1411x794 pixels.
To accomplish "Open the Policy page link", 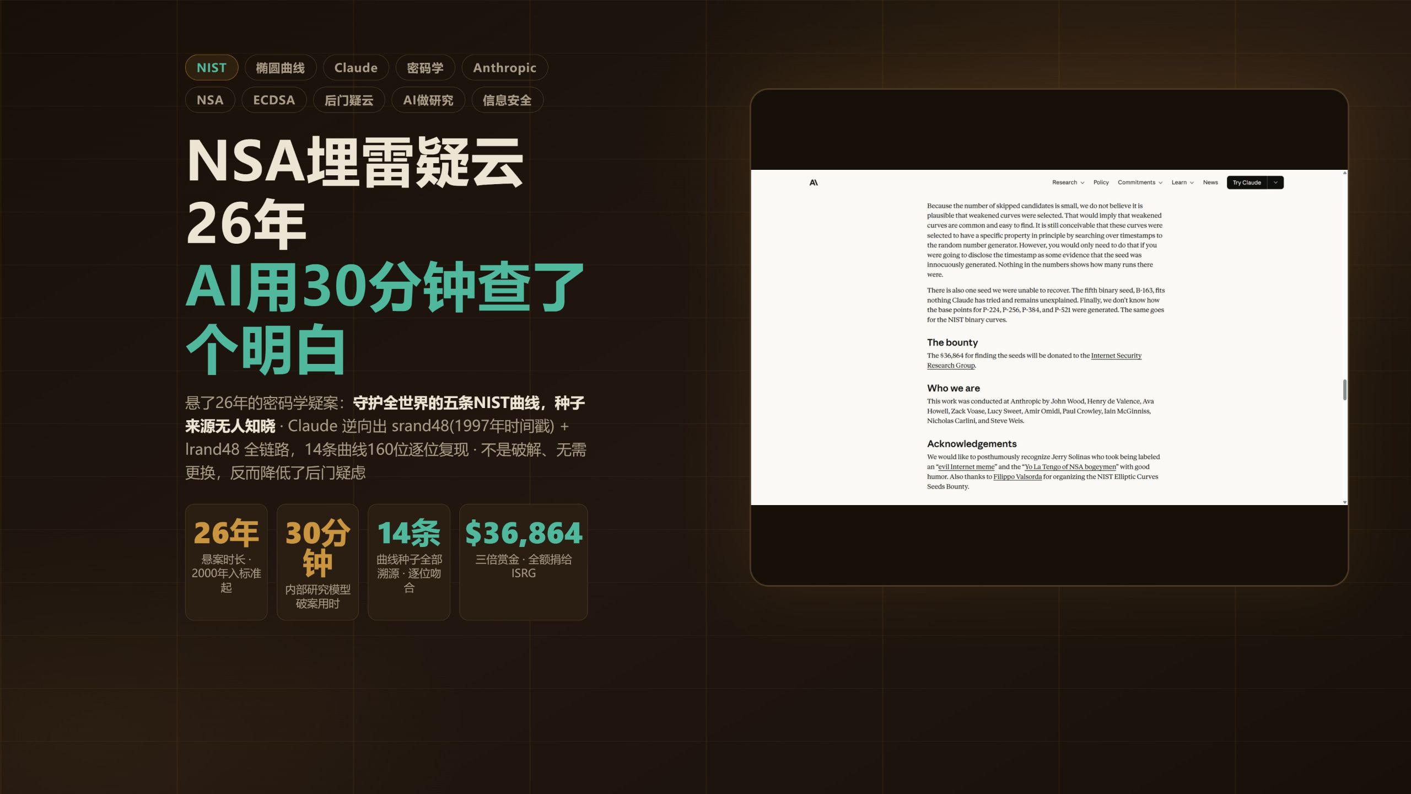I will tap(1101, 183).
